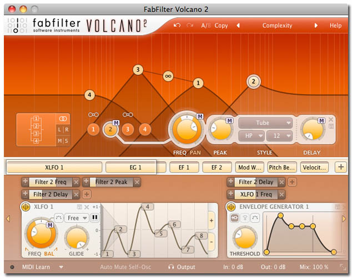Toggle link icon above filter button 1
Viewport: 352px width, 280px height.
click(x=93, y=114)
